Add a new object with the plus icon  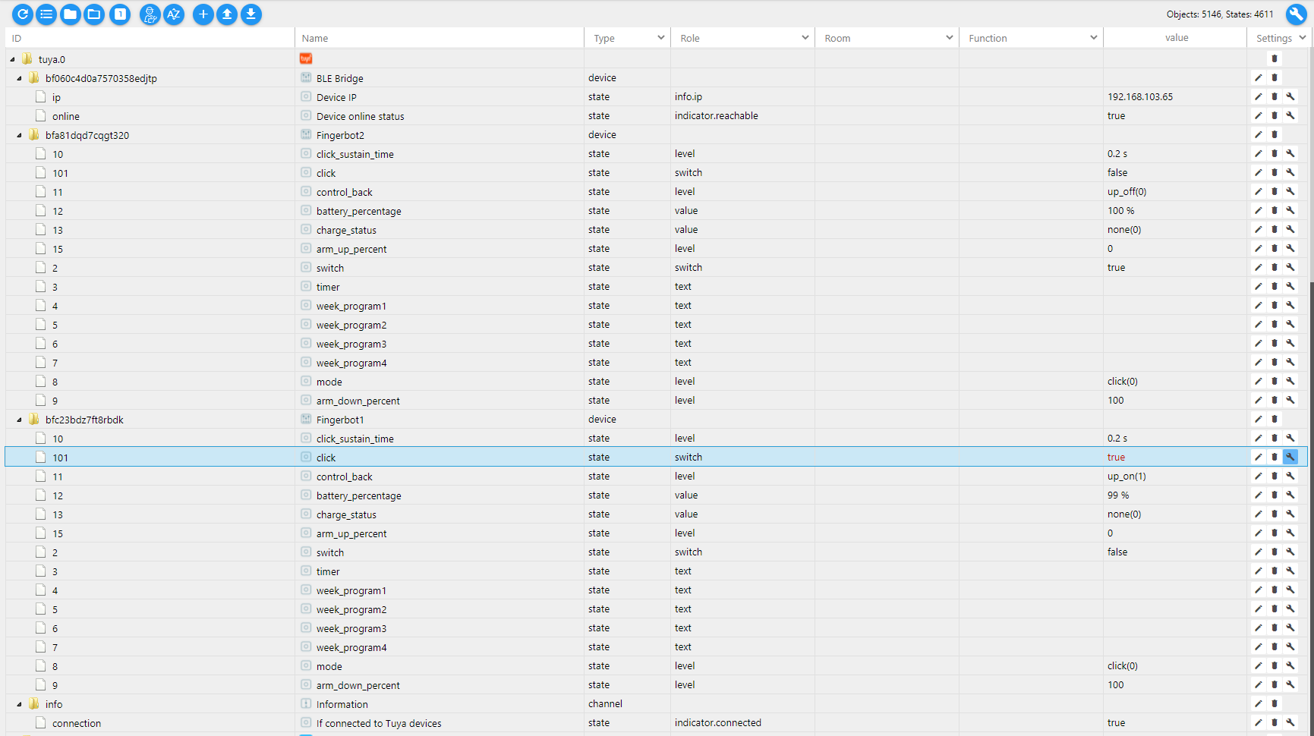[x=203, y=14]
